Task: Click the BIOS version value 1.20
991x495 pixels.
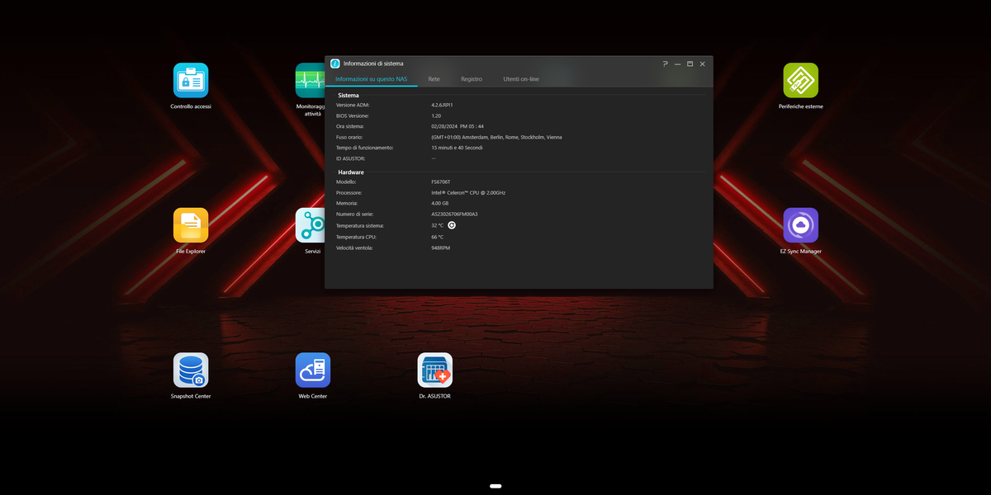Action: [x=436, y=115]
